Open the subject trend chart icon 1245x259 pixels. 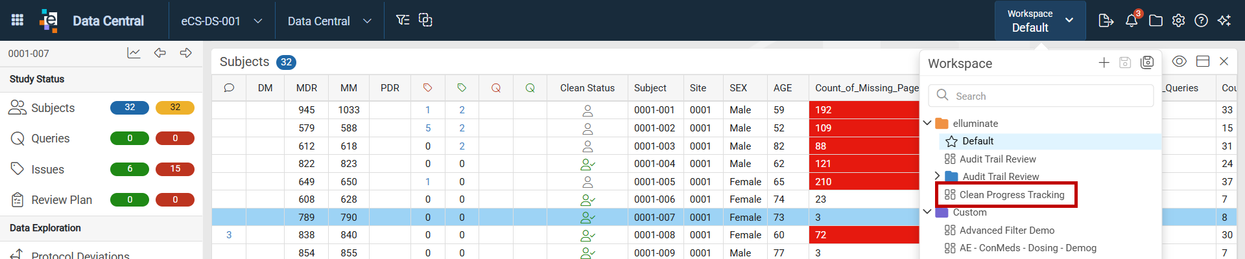[134, 53]
